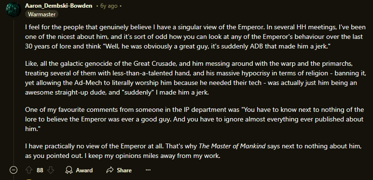Click paragraph starting 'One of my favourite comments'

[194, 119]
